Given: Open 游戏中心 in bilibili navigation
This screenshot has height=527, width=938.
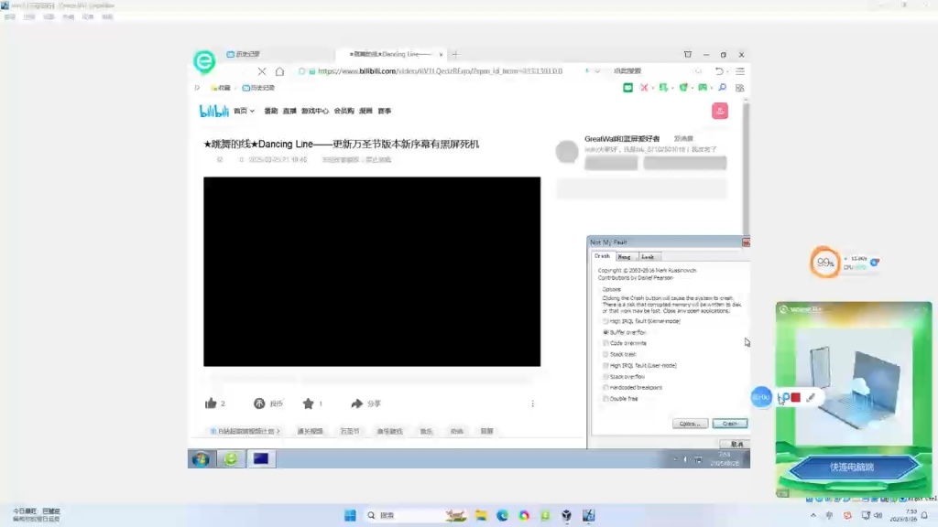Looking at the screenshot, I should 315,111.
